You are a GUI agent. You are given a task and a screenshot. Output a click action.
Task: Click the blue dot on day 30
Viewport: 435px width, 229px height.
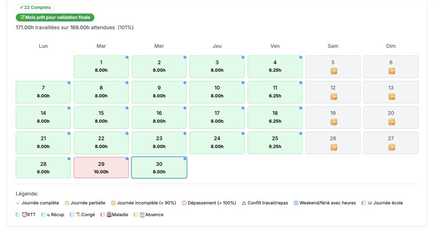click(185, 159)
